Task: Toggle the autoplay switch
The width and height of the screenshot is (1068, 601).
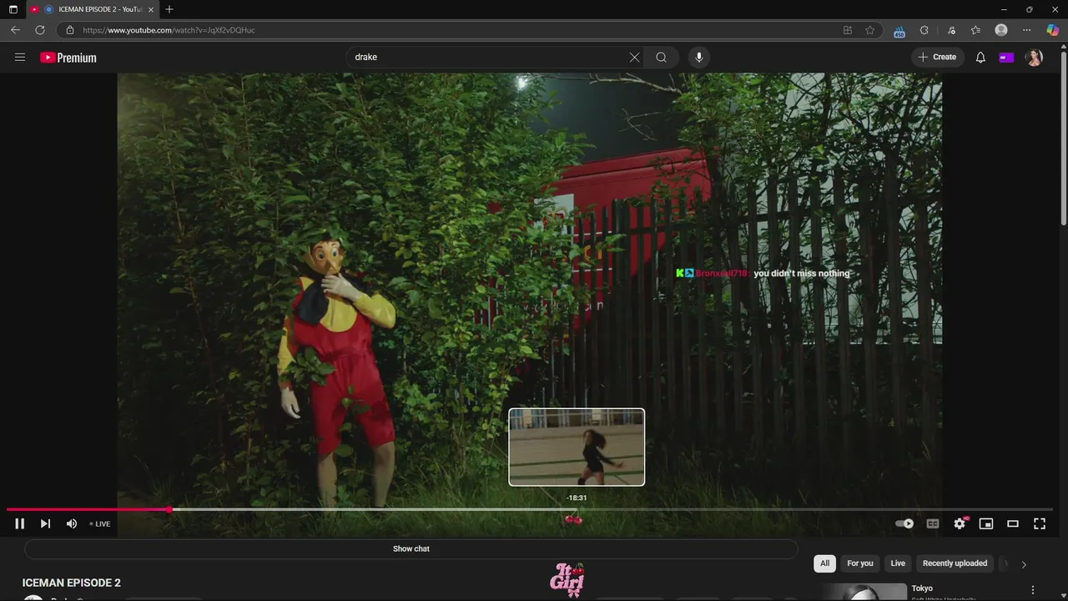Action: (x=904, y=523)
